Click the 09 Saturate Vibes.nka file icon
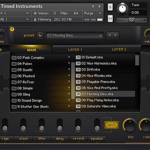This screenshot has height=150, width=150. 78,106
